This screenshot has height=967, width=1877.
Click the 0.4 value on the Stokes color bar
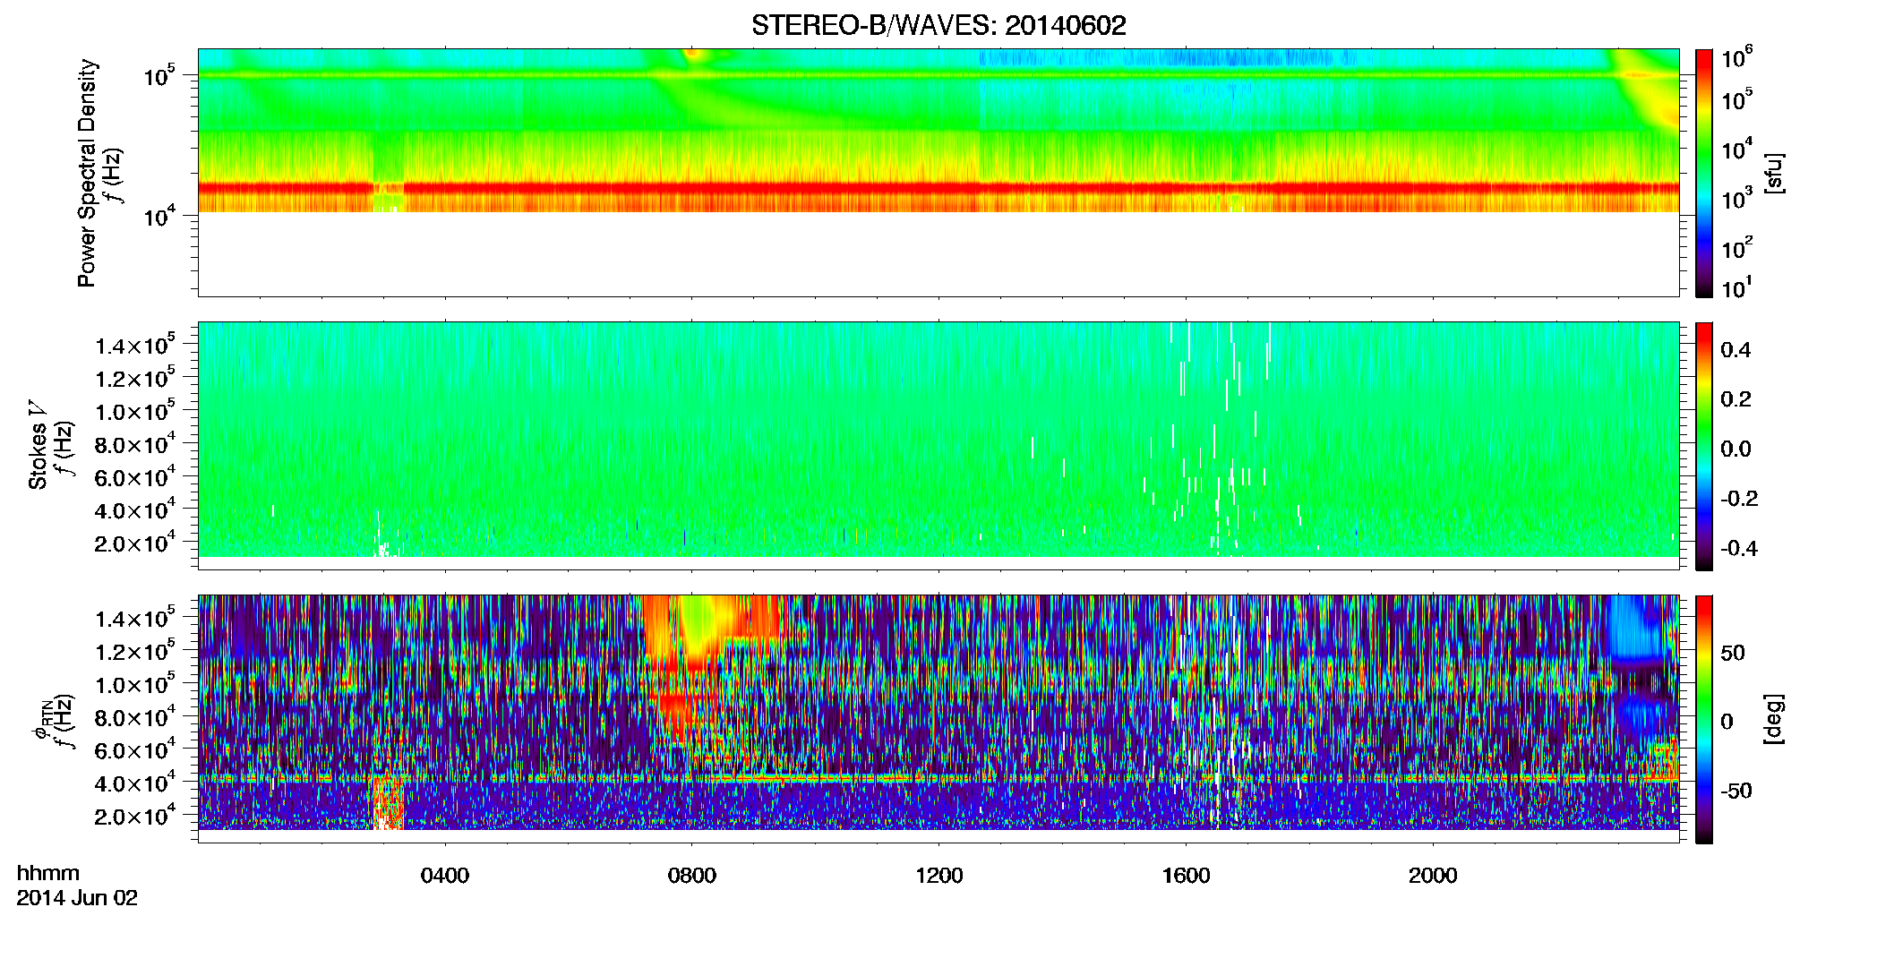tap(1736, 350)
